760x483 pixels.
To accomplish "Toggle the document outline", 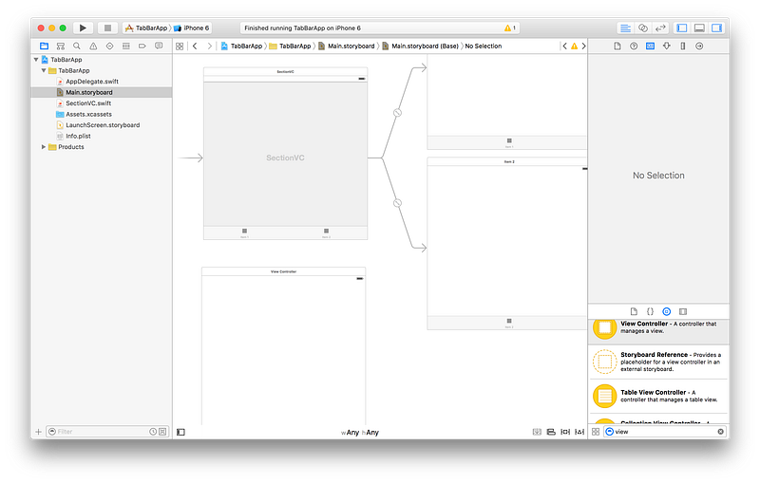I will [180, 432].
